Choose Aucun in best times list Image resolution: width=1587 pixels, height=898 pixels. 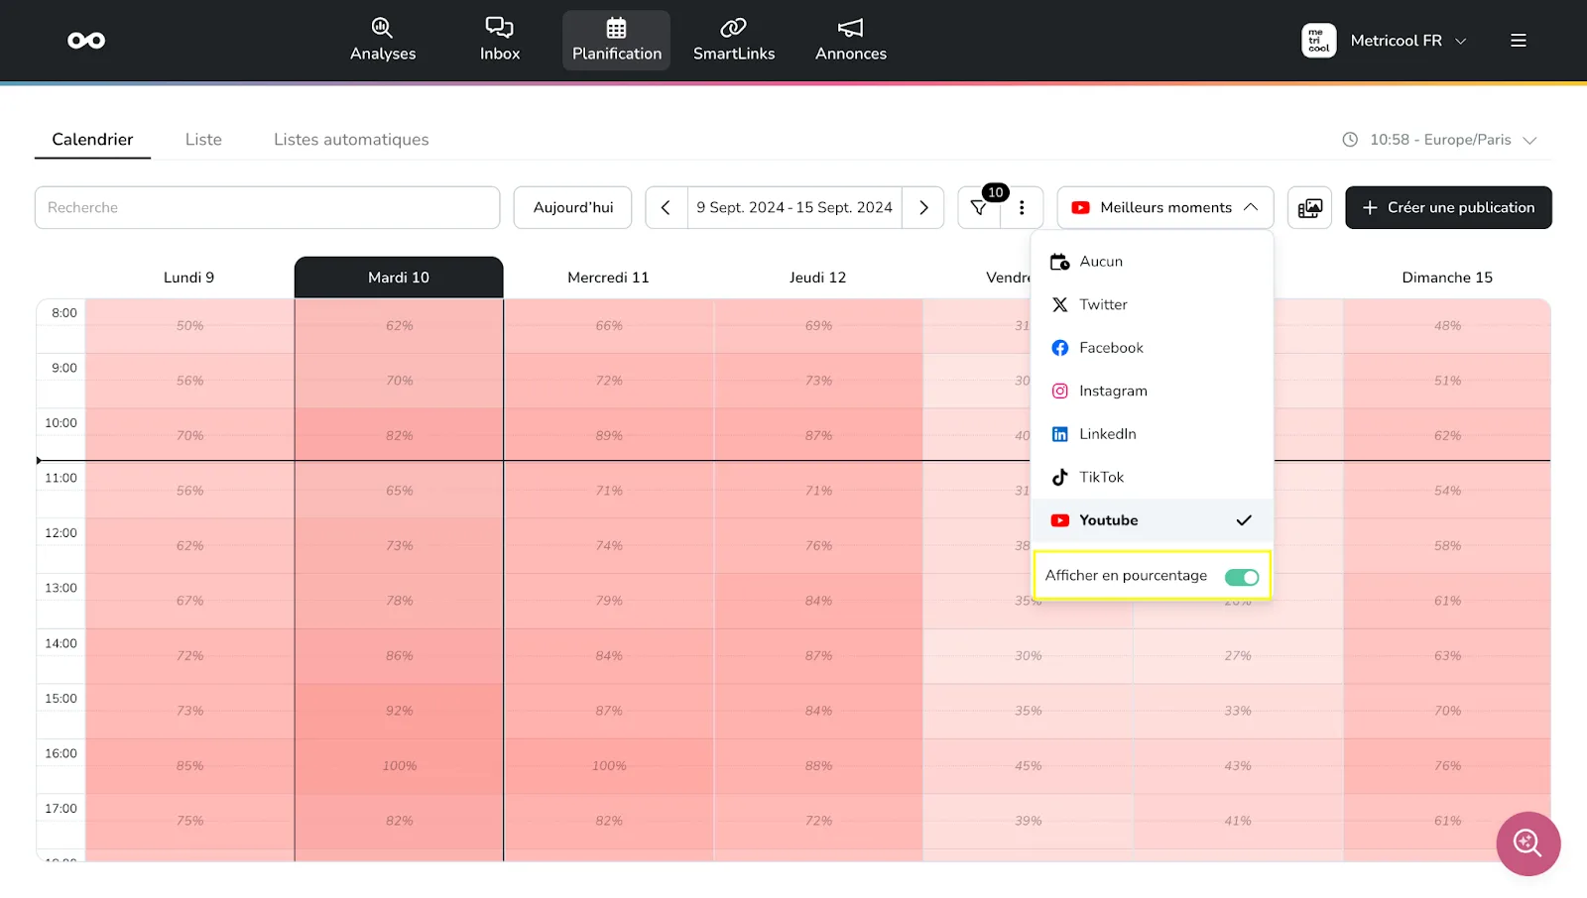click(1101, 262)
